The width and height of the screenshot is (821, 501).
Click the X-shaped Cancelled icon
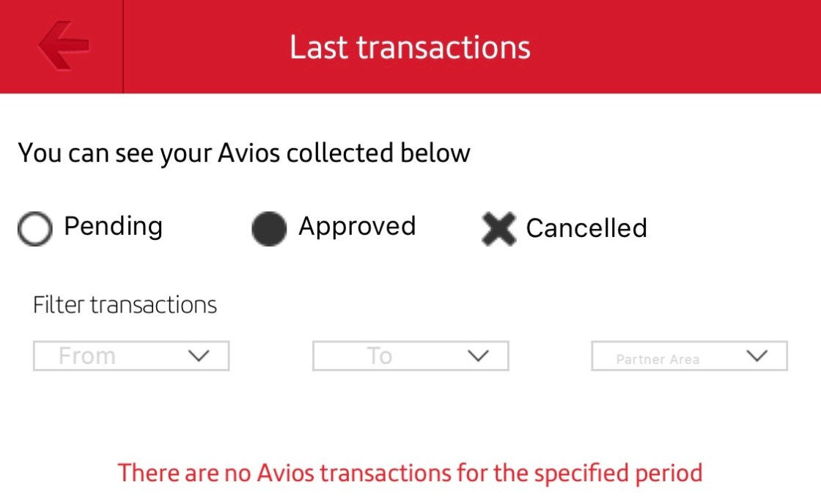(x=498, y=228)
